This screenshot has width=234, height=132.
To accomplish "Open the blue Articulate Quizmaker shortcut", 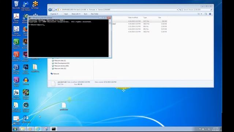I will [x=16, y=69].
